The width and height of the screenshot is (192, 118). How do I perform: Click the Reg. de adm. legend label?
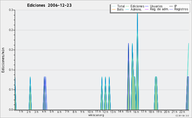click(x=159, y=9)
